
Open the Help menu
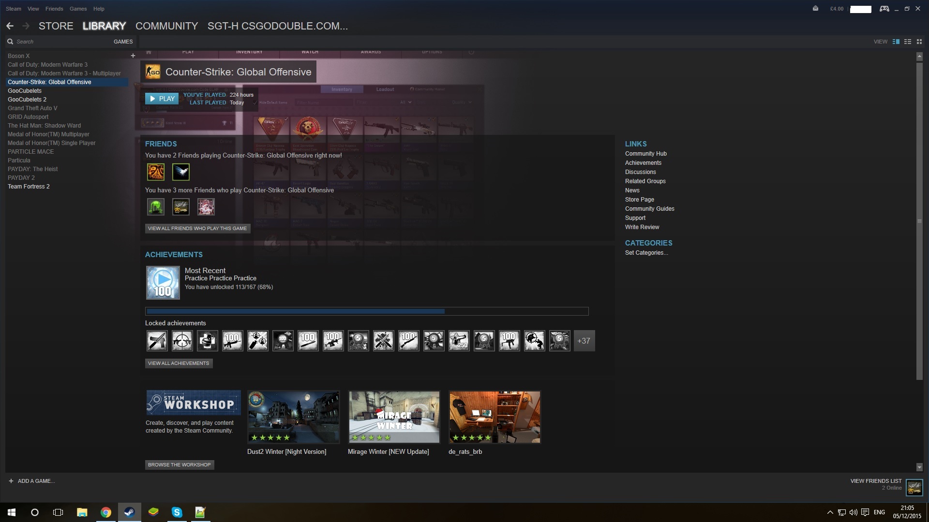pos(99,9)
